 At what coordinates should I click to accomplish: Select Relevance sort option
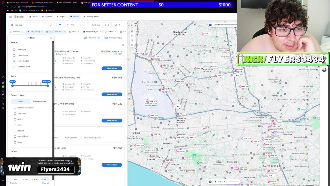coord(14,50)
